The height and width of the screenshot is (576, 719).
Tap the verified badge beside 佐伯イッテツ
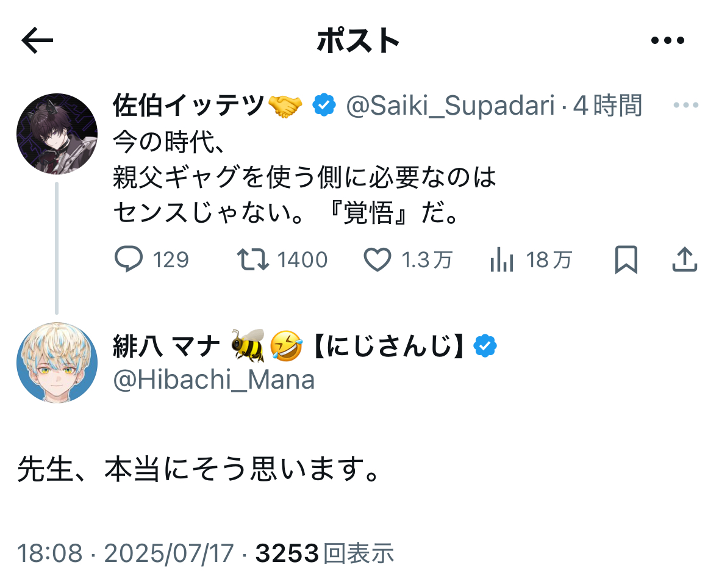point(324,106)
